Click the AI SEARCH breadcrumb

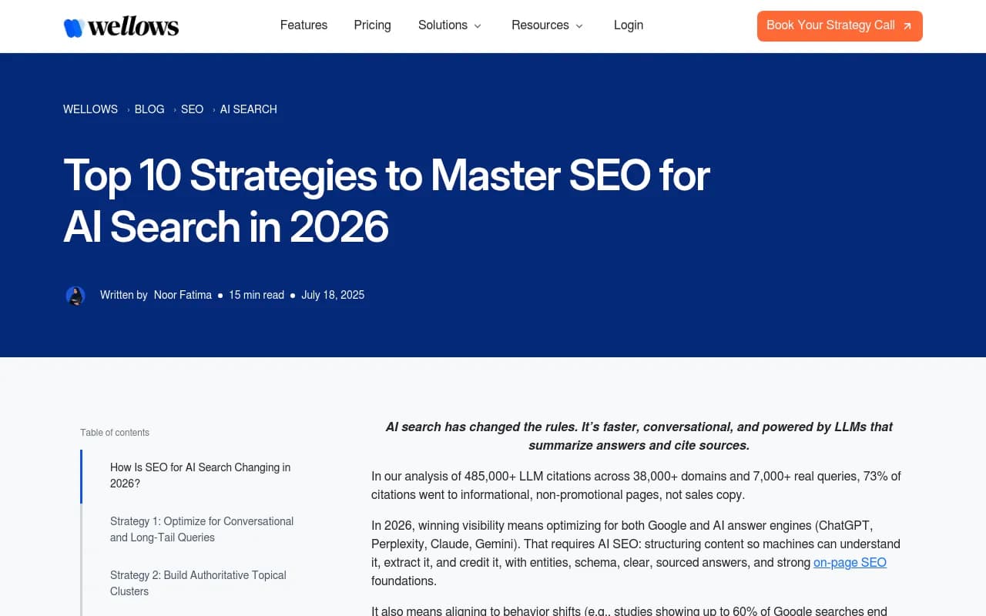[x=248, y=109]
